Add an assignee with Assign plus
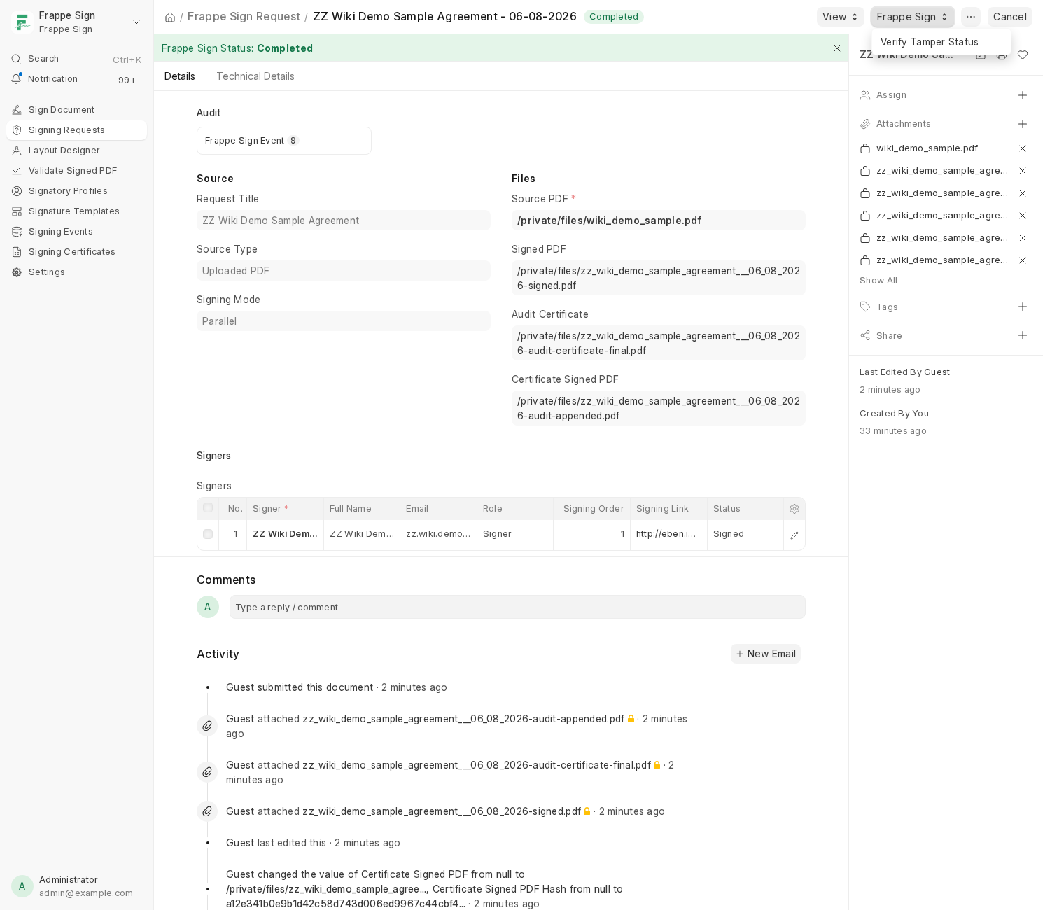This screenshot has width=1050, height=910. tap(1023, 95)
